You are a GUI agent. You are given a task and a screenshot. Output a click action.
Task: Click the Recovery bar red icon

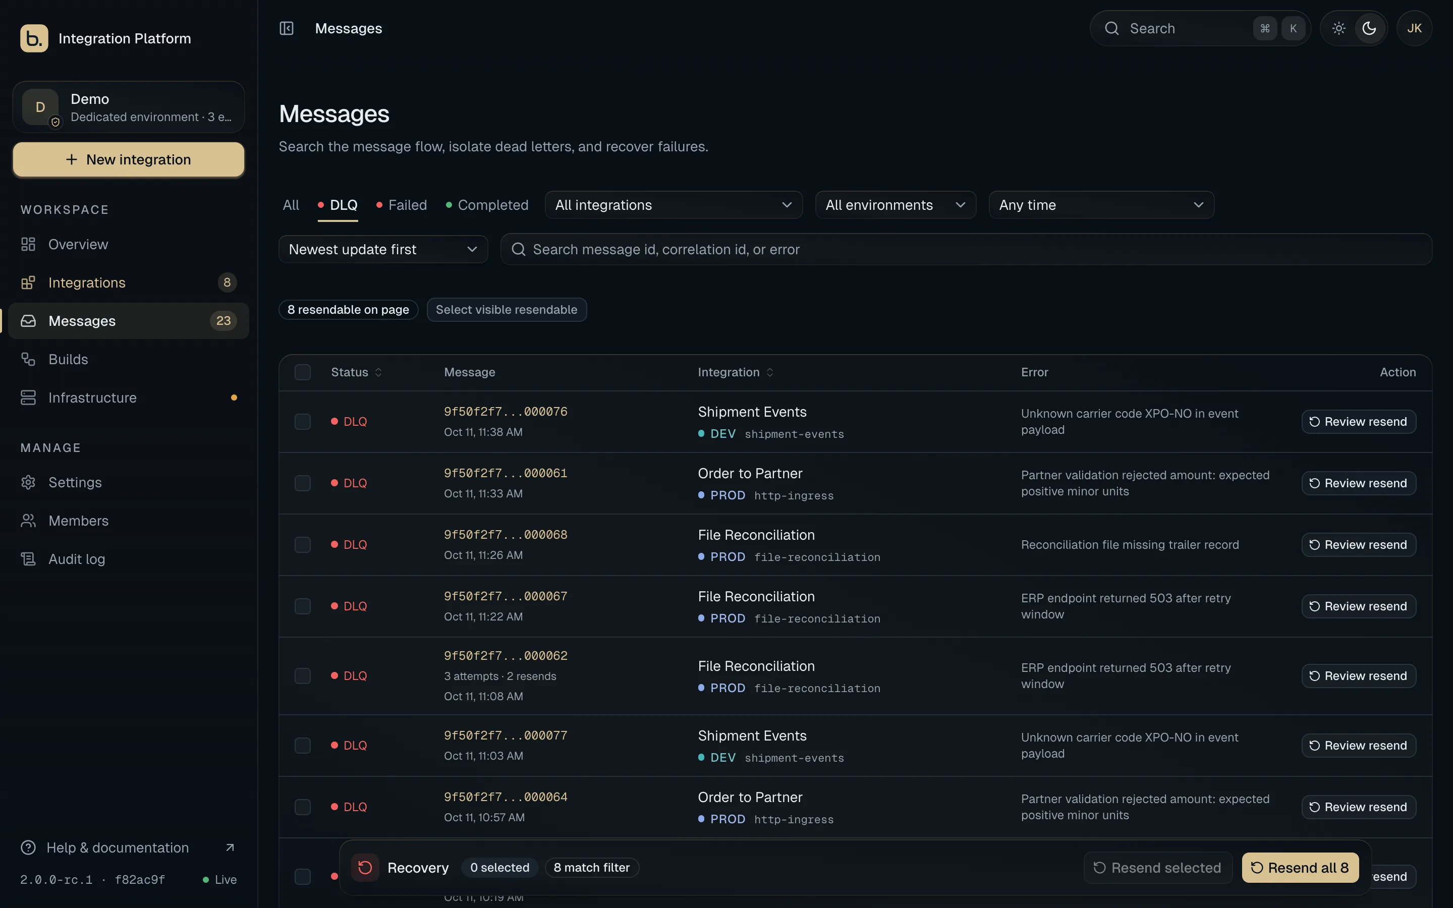click(x=365, y=868)
